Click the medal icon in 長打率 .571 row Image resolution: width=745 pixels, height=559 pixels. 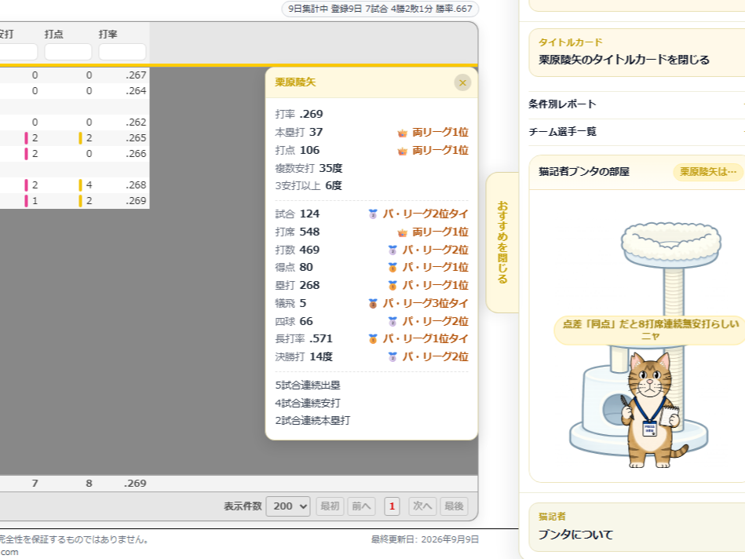(x=373, y=339)
